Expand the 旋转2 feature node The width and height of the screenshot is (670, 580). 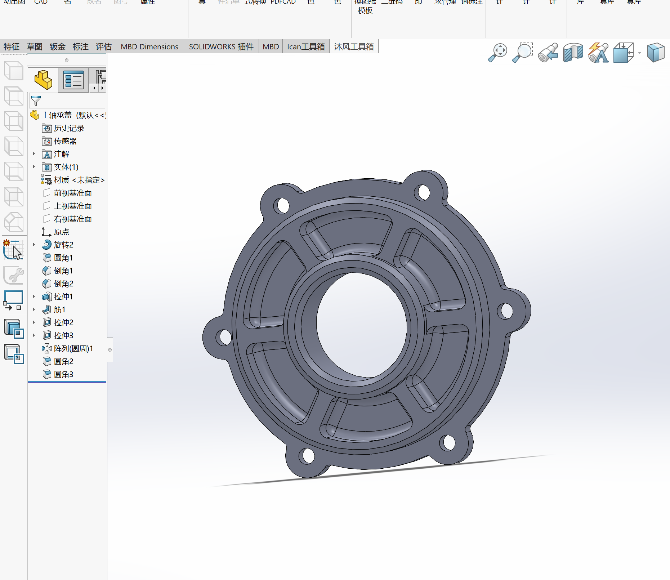(34, 245)
